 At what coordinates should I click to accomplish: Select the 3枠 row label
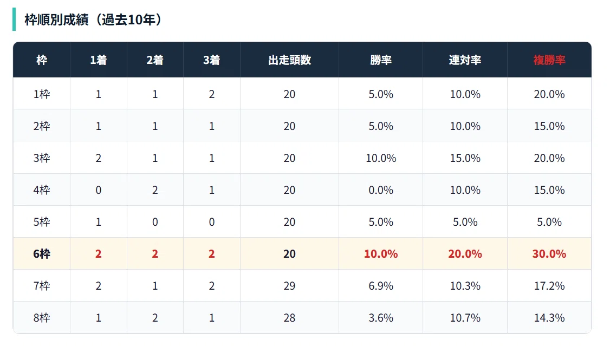(42, 158)
